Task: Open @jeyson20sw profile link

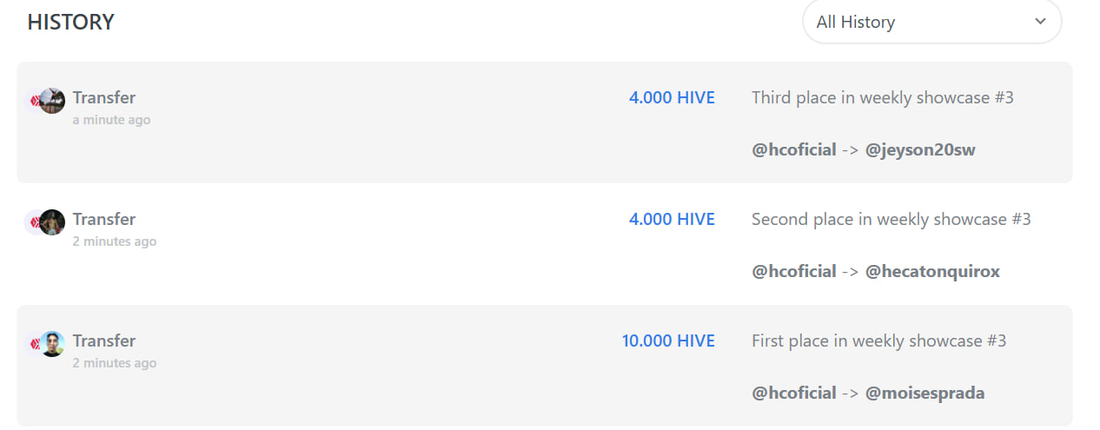Action: click(x=920, y=149)
